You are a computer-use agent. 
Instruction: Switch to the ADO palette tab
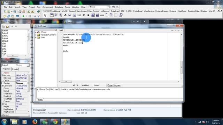[129, 11]
